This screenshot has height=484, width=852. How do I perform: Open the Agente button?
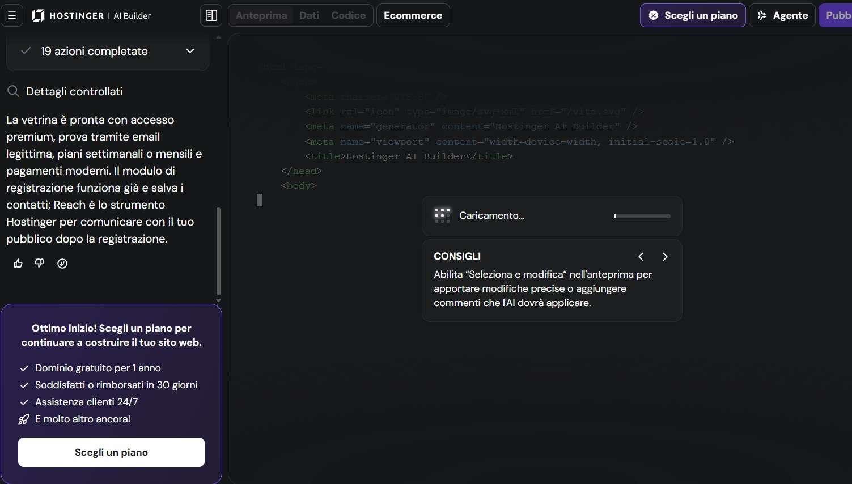click(782, 15)
